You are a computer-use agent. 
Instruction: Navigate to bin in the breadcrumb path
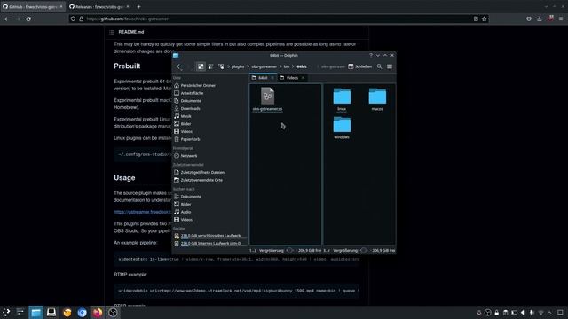[287, 66]
